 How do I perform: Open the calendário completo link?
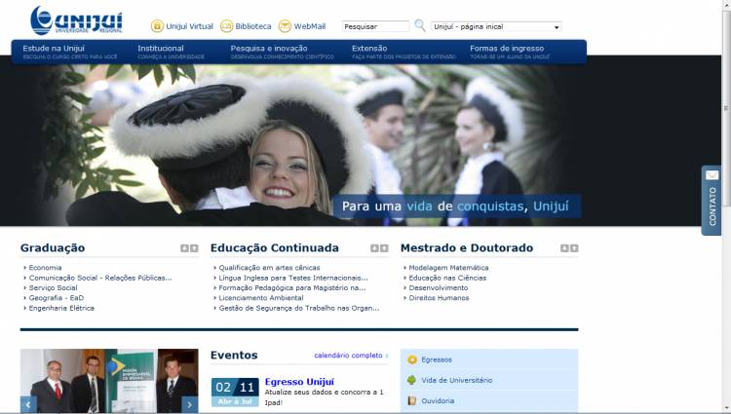point(350,356)
